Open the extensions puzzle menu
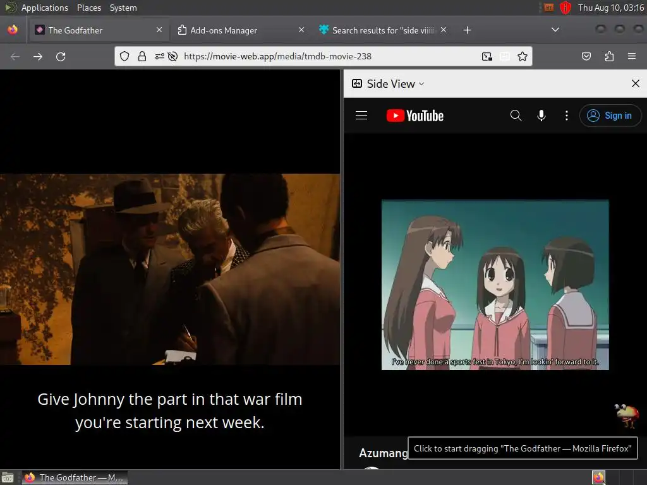 (x=609, y=56)
